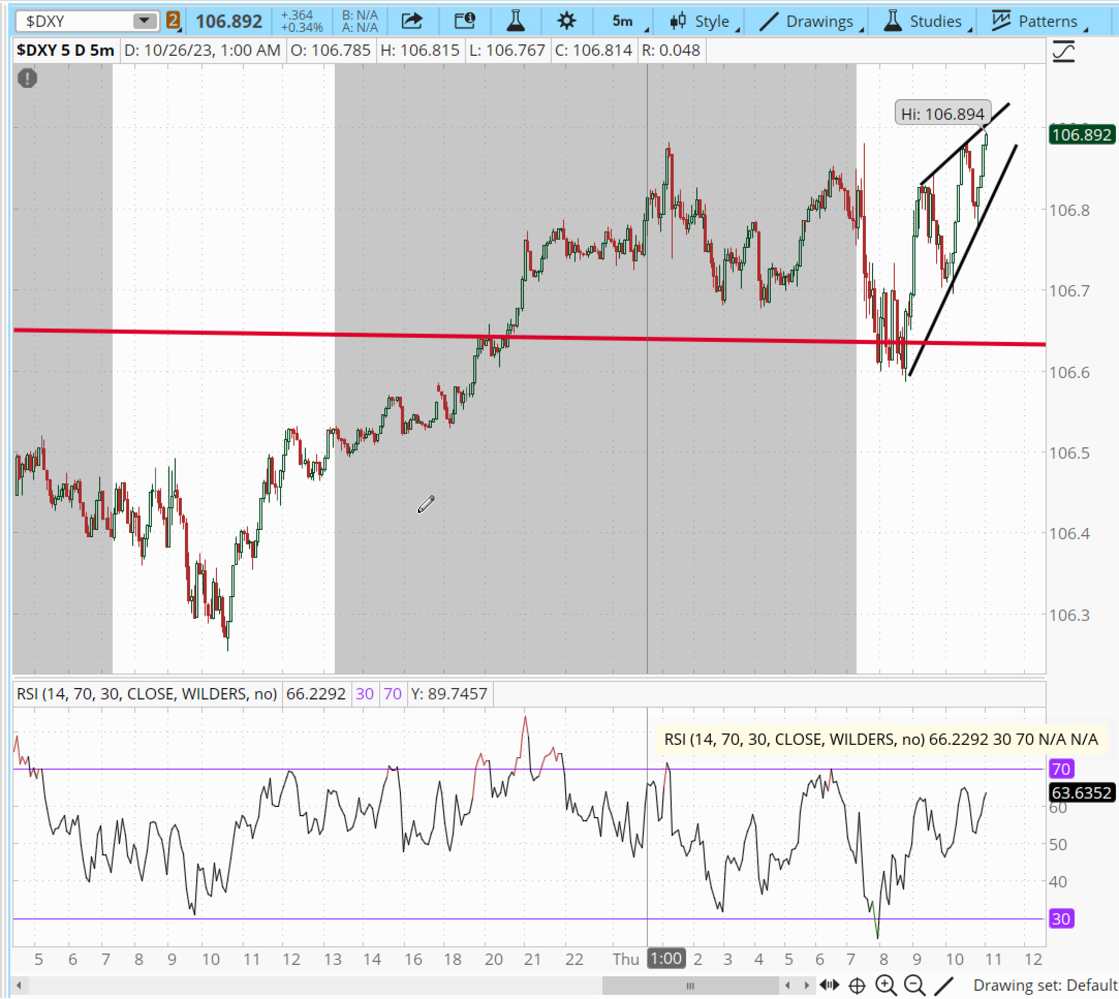Screen dimensions: 1119x999
Task: Open the $DXY symbol dropdown arrow
Action: [144, 21]
